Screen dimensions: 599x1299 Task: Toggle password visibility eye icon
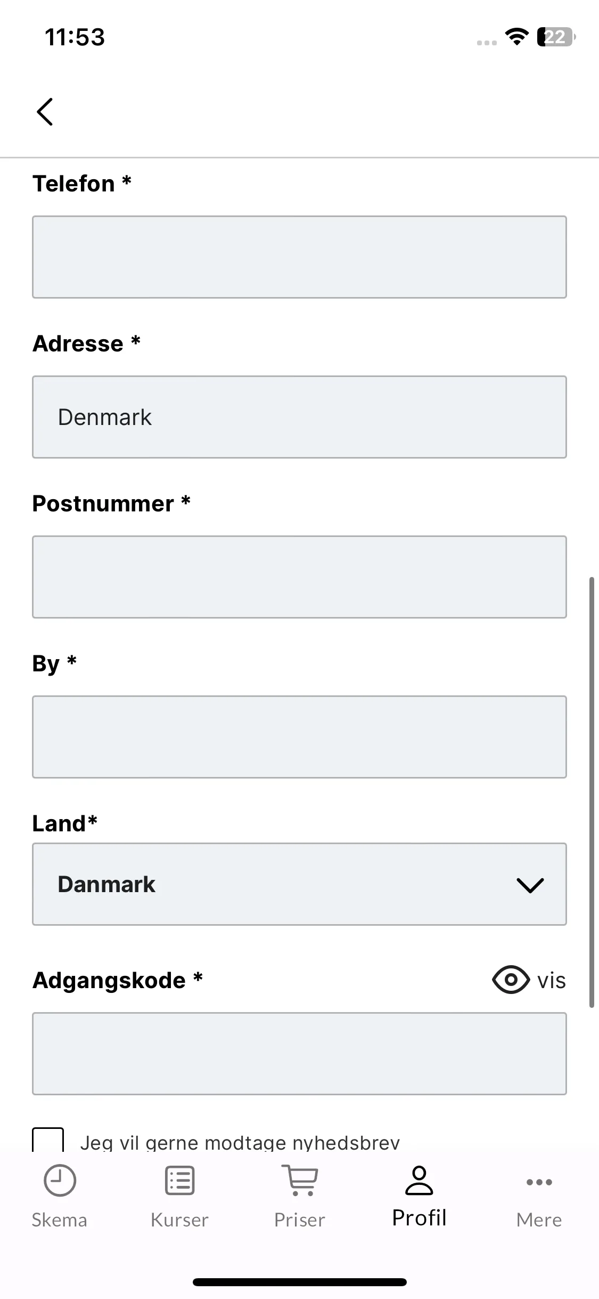[511, 980]
